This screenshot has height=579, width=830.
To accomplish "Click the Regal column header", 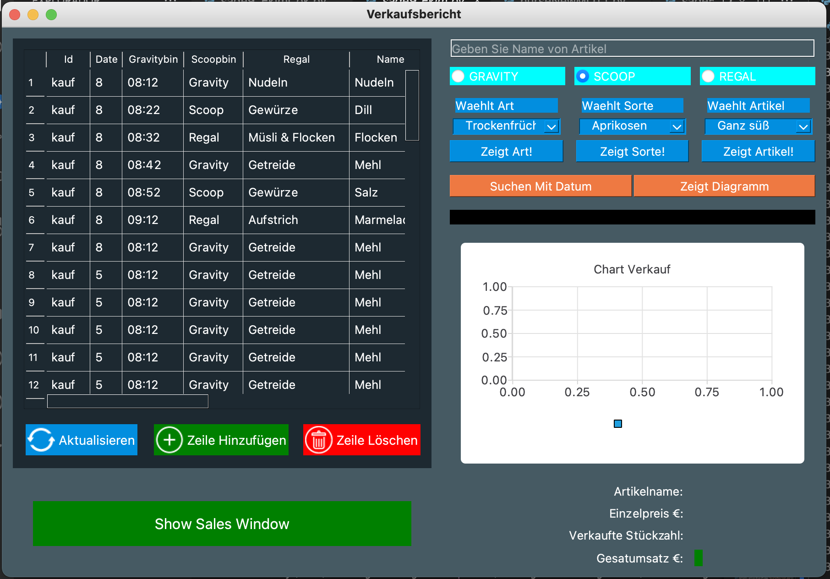I will pyautogui.click(x=296, y=60).
